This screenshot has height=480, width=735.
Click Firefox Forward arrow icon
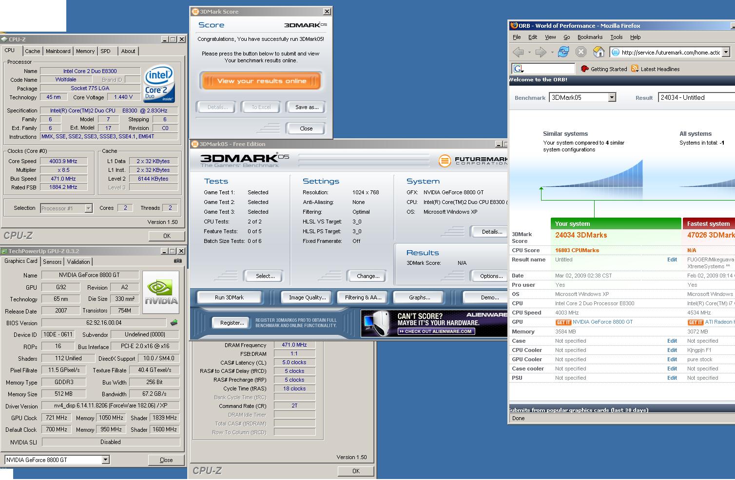[x=541, y=52]
